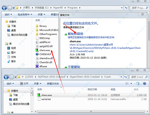The height and width of the screenshot is (115, 150).
Task: Refresh the Crack folder address bar
Action: pos(125,77)
